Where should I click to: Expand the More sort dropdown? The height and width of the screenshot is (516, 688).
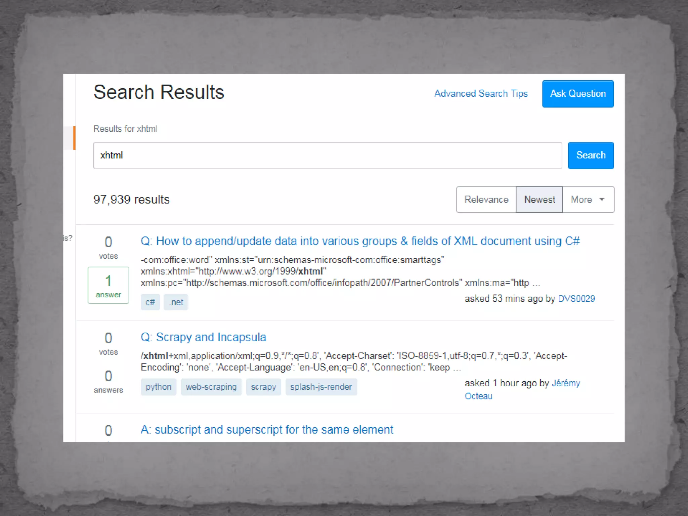[582, 200]
